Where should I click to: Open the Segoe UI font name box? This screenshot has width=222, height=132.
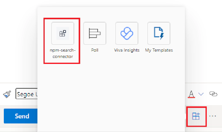pos(27,94)
